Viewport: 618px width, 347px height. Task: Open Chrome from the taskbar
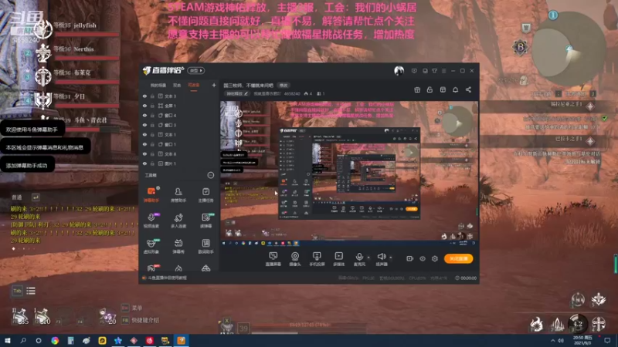(x=55, y=341)
